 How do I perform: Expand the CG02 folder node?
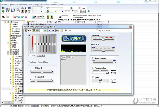11,66
